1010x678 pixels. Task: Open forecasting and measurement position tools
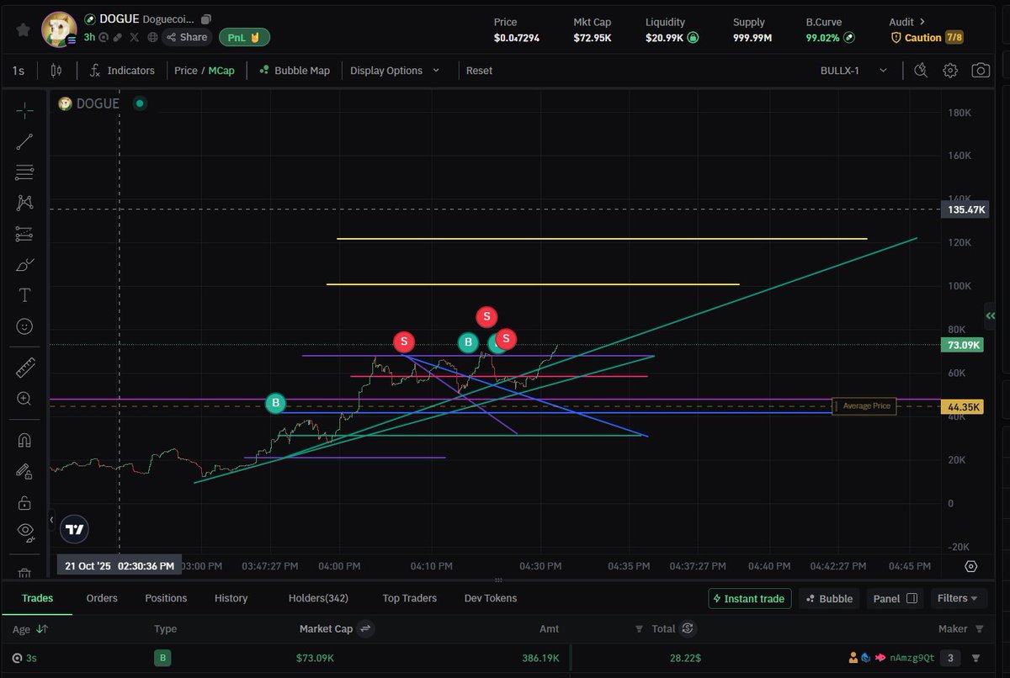tap(24, 234)
